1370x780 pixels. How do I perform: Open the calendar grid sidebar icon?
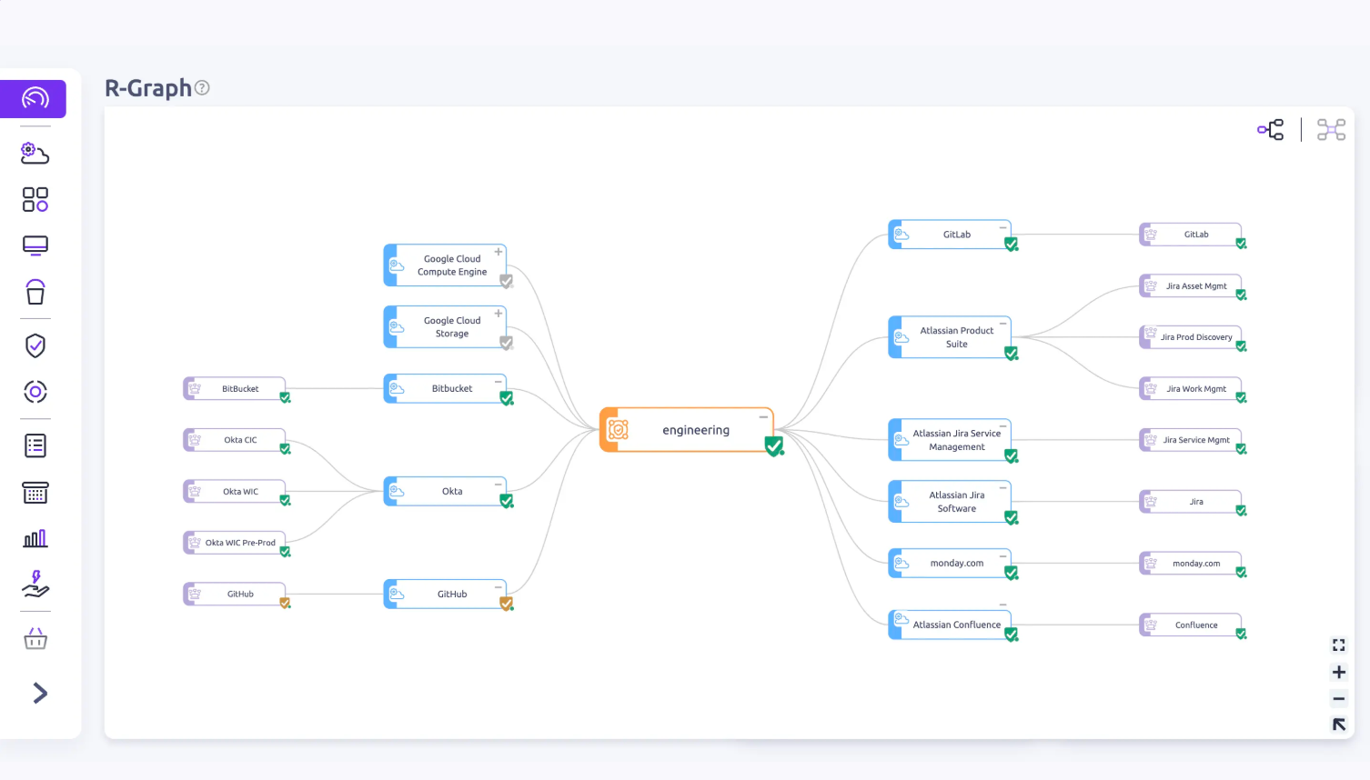35,493
